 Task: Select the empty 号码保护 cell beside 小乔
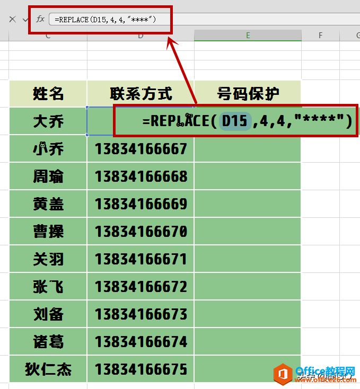[x=248, y=149]
